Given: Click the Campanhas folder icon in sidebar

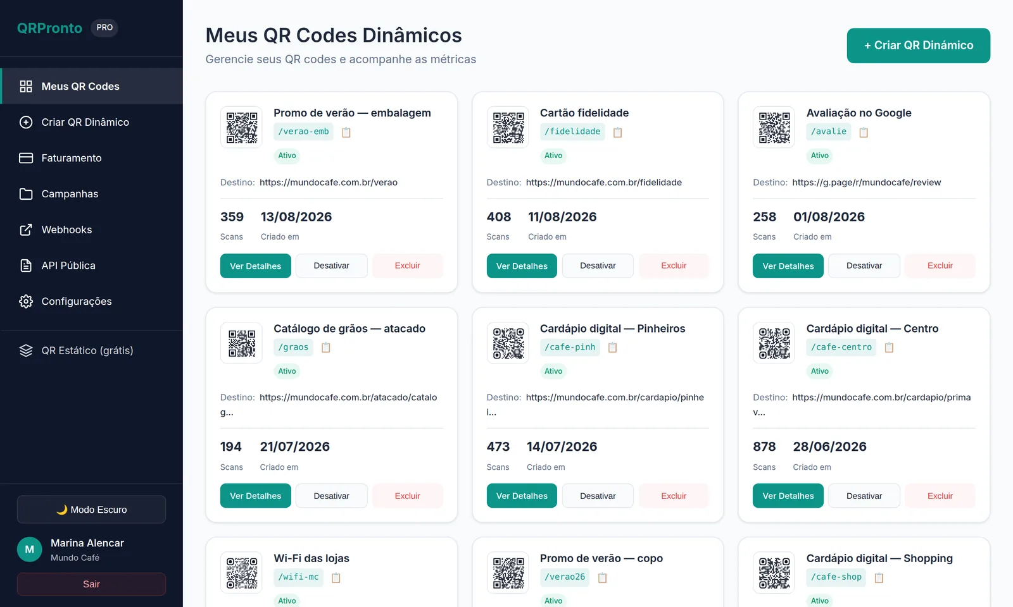Looking at the screenshot, I should pos(26,194).
